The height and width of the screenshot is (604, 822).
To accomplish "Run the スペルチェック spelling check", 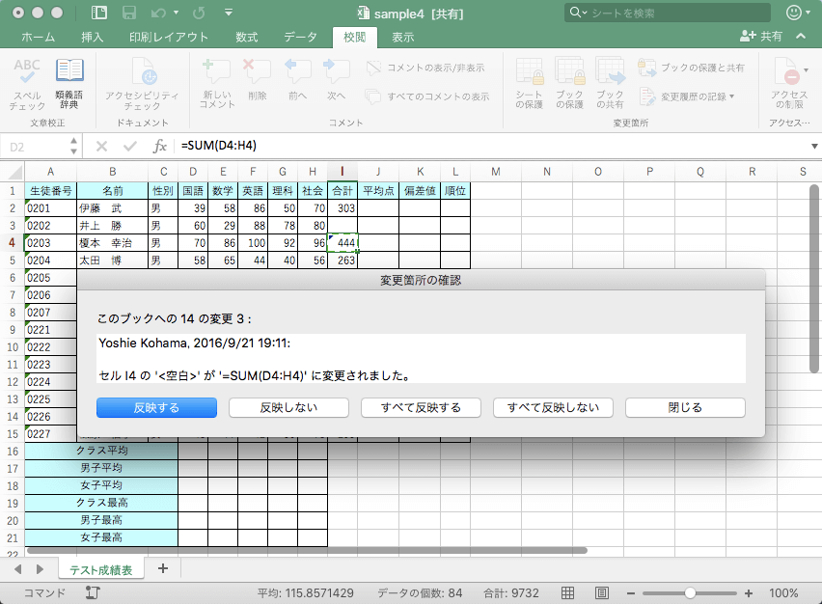I will [27, 83].
